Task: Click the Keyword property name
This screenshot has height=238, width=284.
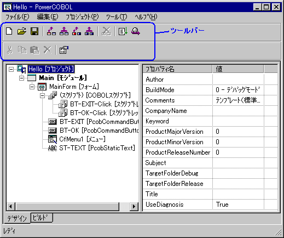Action: [x=157, y=121]
